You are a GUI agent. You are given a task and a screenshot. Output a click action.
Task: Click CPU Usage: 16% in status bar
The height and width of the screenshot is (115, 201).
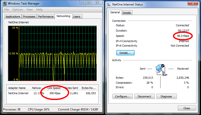click(x=39, y=109)
